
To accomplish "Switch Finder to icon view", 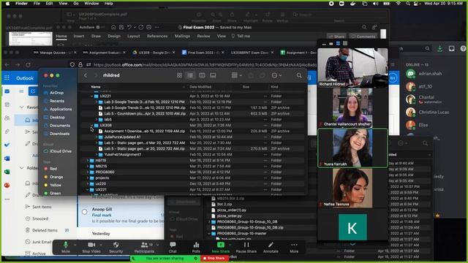I will tap(179, 75).
